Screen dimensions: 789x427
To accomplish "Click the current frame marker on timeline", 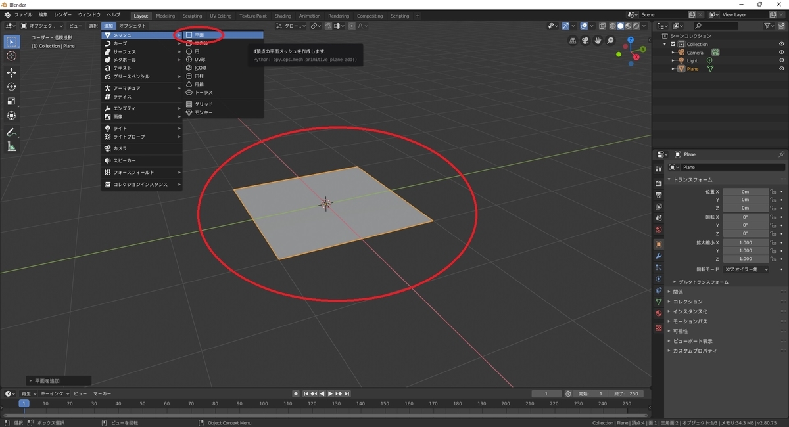I will (24, 403).
